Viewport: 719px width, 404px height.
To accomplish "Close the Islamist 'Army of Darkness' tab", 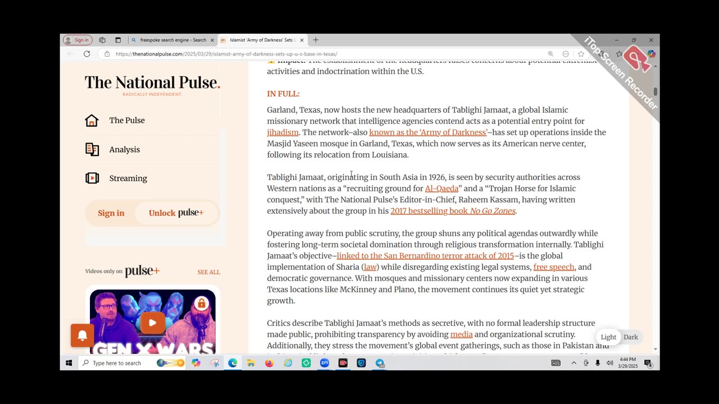I will [302, 40].
